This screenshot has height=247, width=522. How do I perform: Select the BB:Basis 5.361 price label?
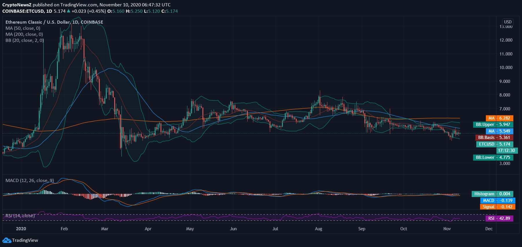pos(494,138)
